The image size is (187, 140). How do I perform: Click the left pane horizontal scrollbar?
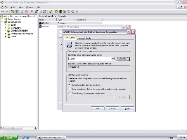point(19,128)
